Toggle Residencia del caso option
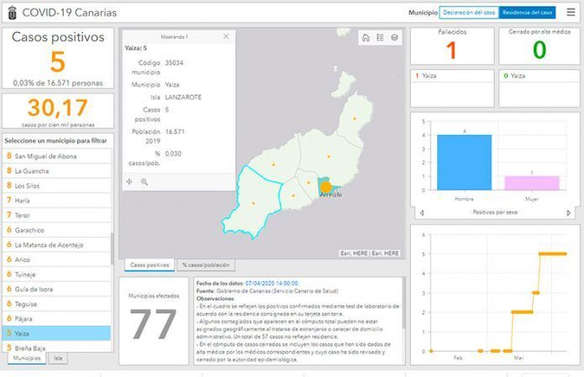The height and width of the screenshot is (377, 584). click(527, 13)
